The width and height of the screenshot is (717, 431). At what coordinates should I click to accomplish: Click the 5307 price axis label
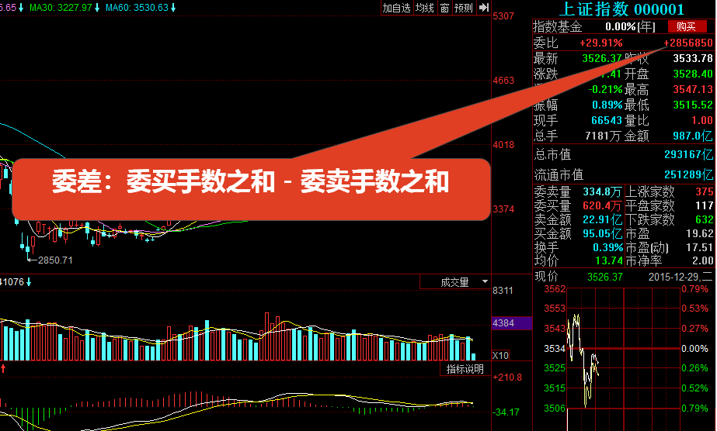coord(503,16)
